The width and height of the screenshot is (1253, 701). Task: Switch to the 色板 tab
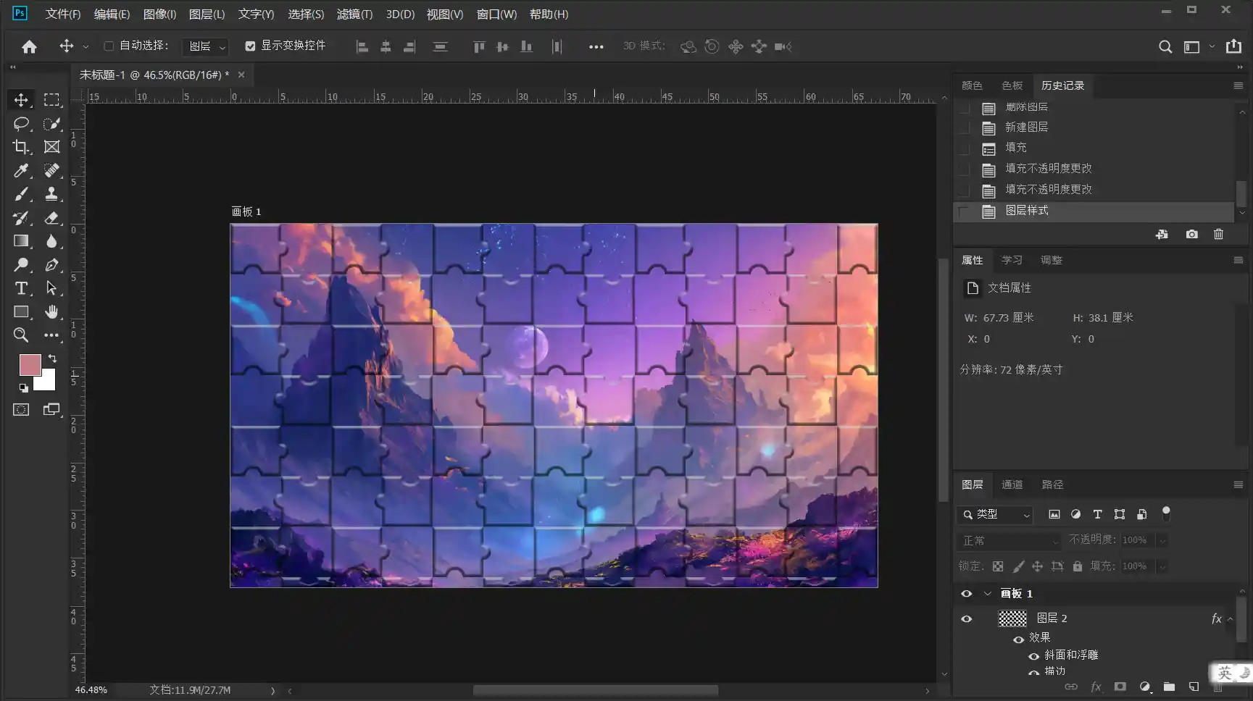tap(1012, 85)
